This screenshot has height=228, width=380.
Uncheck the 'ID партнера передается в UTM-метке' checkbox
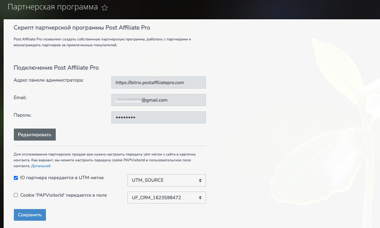coord(16,178)
